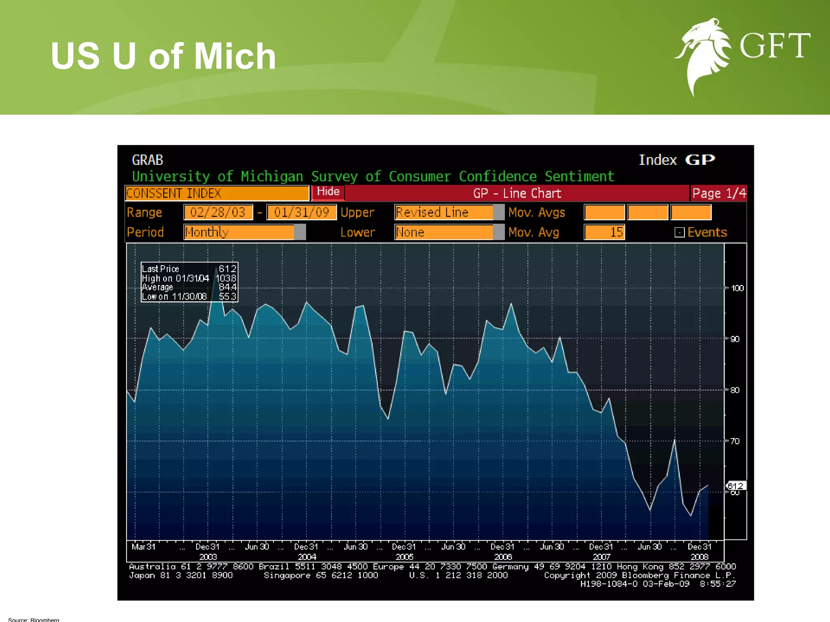Edit the Mov. Avg value 15
This screenshot has width=830, height=622.
(604, 232)
